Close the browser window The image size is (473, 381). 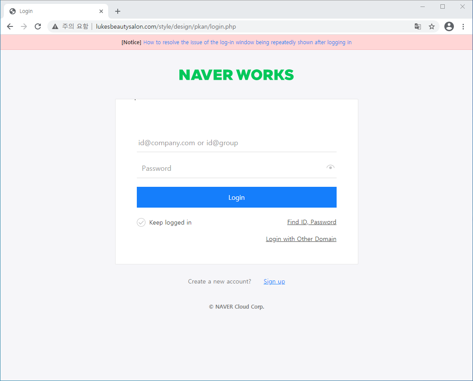coord(463,7)
